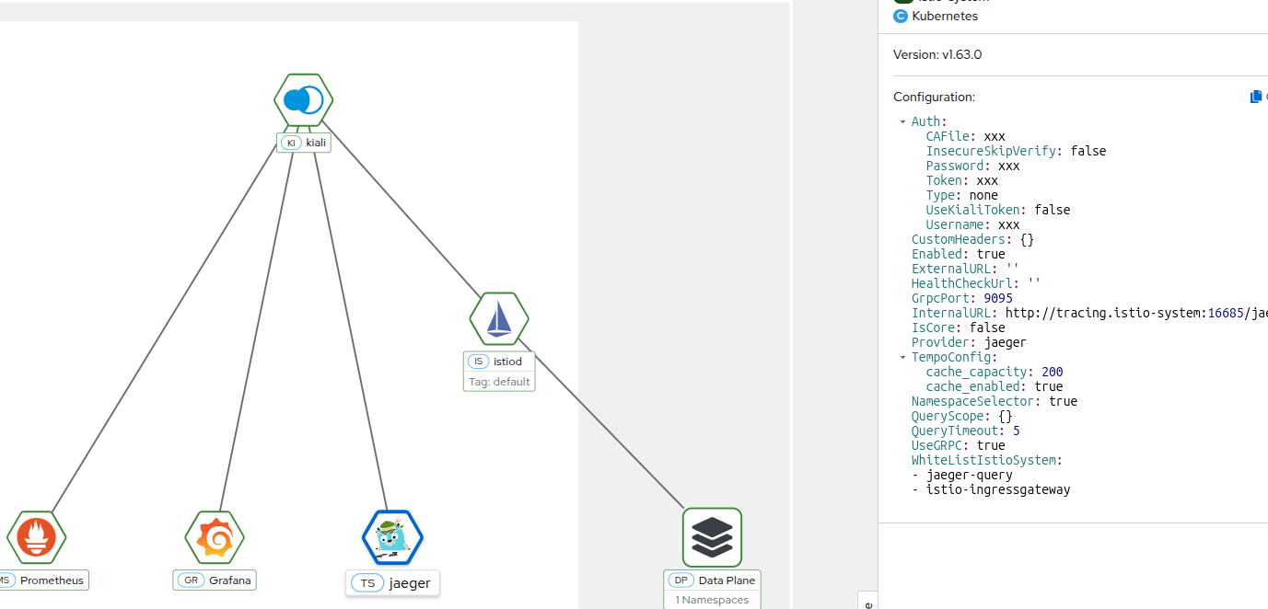This screenshot has height=609, width=1268.
Task: Select the Data Plane stacked layers icon
Action: (x=712, y=537)
